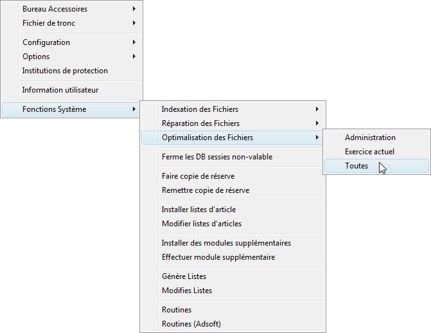
Task: Select Institutions de protection
Action: click(71, 71)
